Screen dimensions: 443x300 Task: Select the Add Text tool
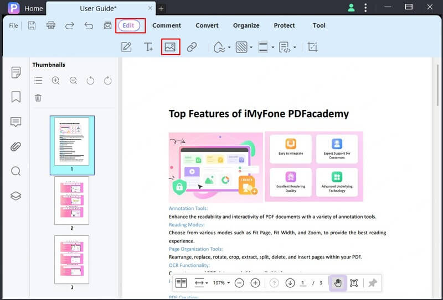pos(148,47)
